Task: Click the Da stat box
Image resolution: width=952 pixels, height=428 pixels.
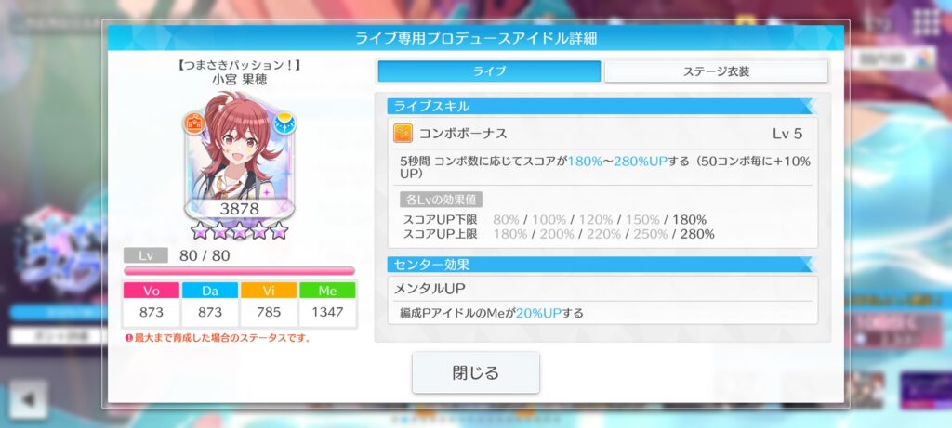Action: click(210, 304)
